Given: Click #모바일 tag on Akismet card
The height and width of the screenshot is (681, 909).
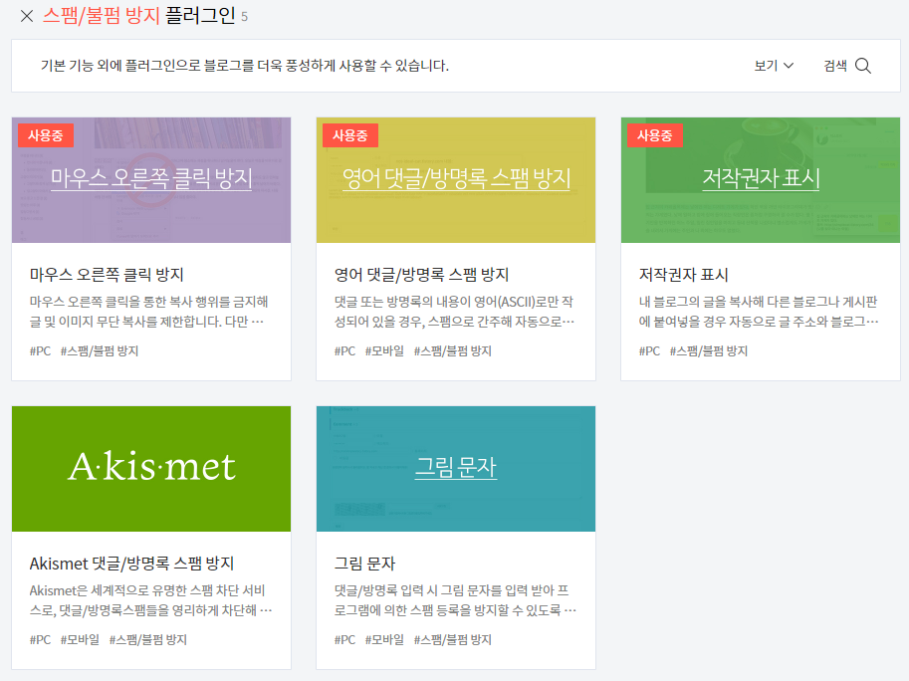Looking at the screenshot, I should (80, 639).
